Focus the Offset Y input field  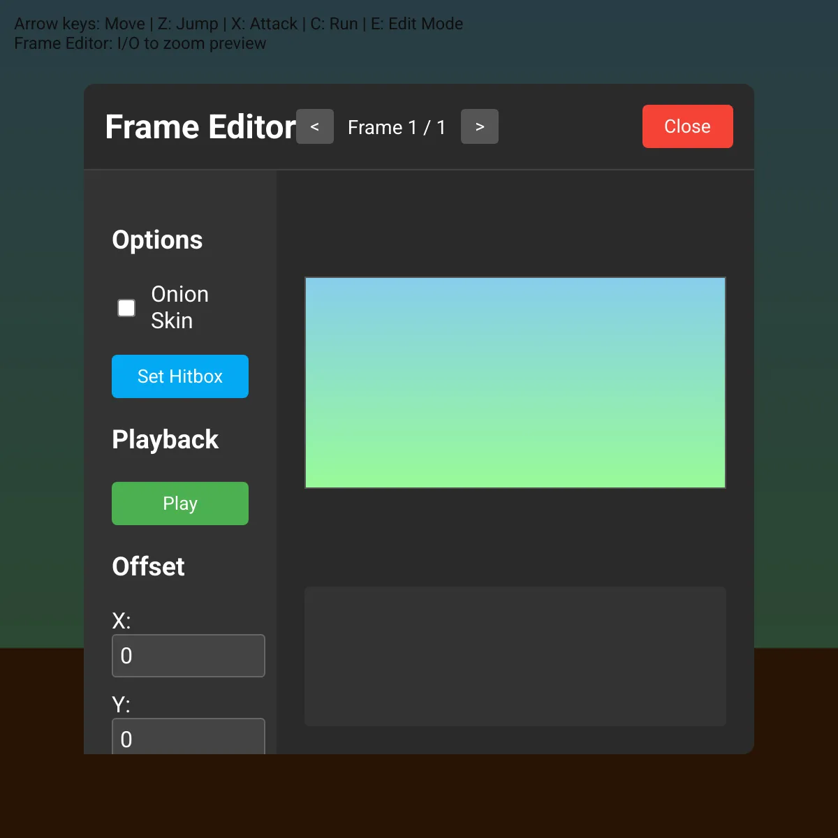189,736
